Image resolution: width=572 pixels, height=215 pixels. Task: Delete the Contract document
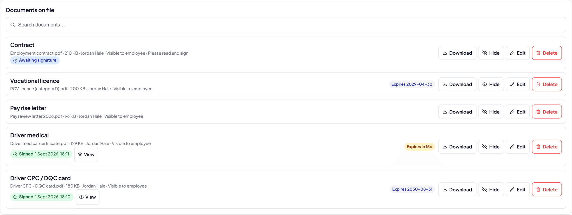coord(547,53)
